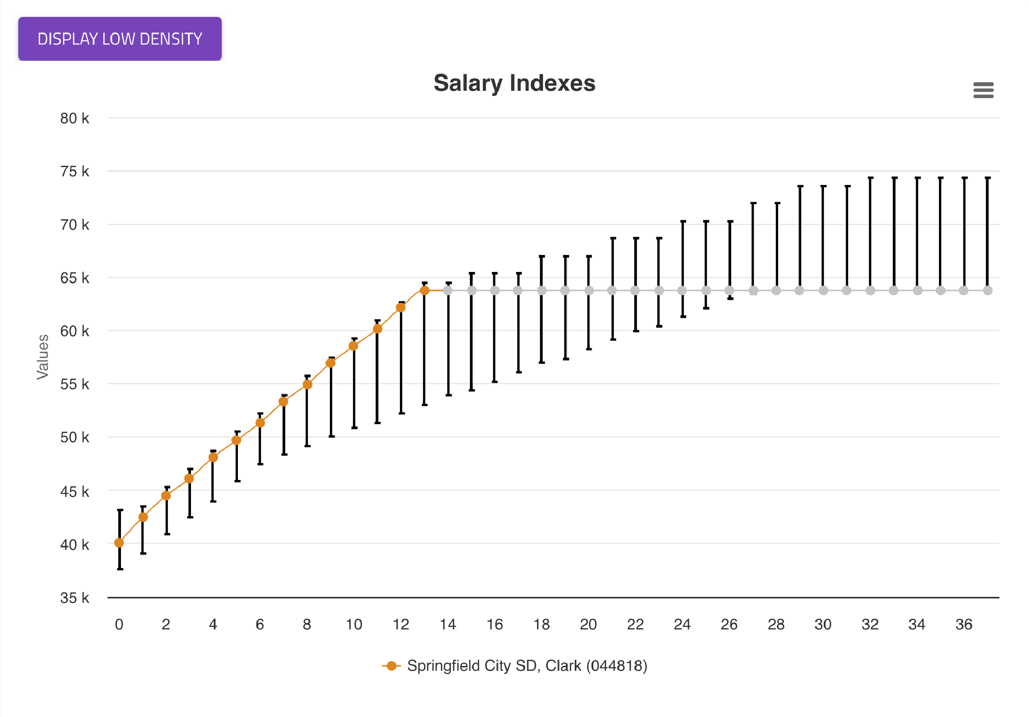Click the orange legend marker icon
1029x717 pixels.
391,666
